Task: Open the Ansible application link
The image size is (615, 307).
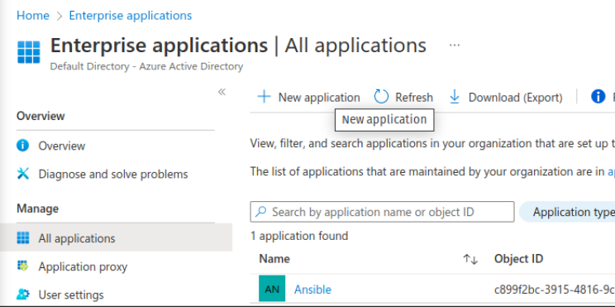Action: 312,290
